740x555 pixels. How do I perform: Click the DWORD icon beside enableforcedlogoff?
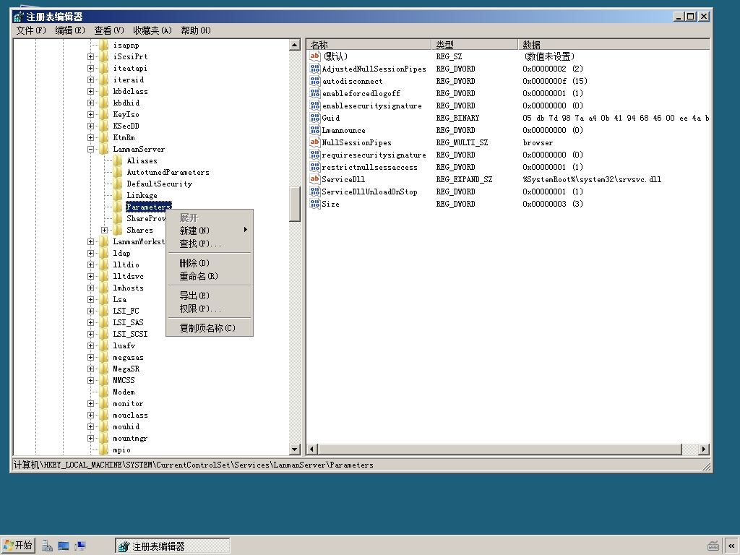point(315,93)
